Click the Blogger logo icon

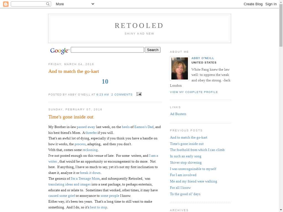[6, 4]
